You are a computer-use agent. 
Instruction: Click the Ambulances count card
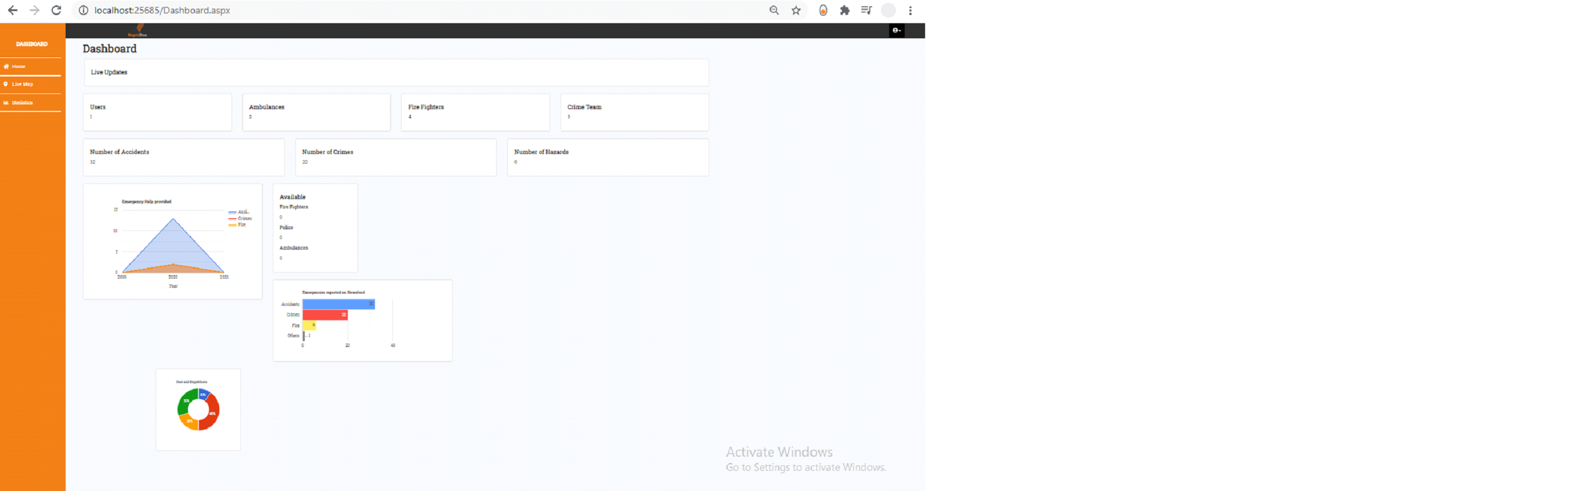317,113
